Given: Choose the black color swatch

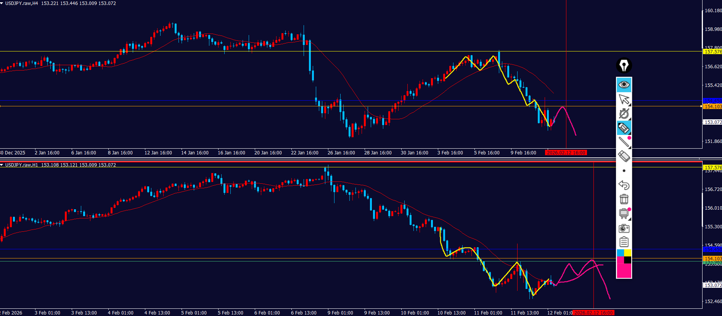Looking at the screenshot, I should [x=627, y=260].
